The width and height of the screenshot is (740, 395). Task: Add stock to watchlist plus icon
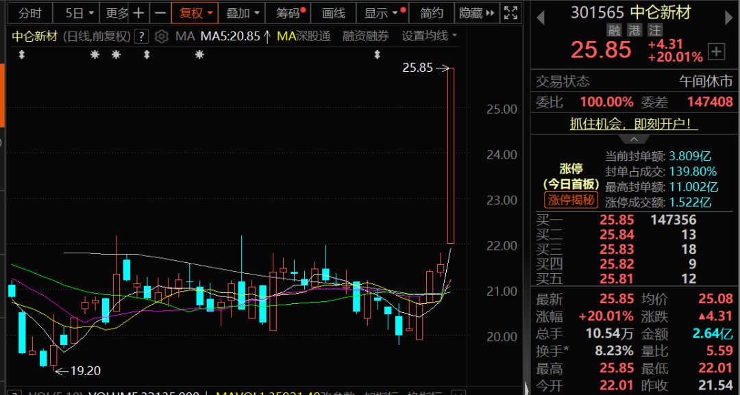point(717,51)
